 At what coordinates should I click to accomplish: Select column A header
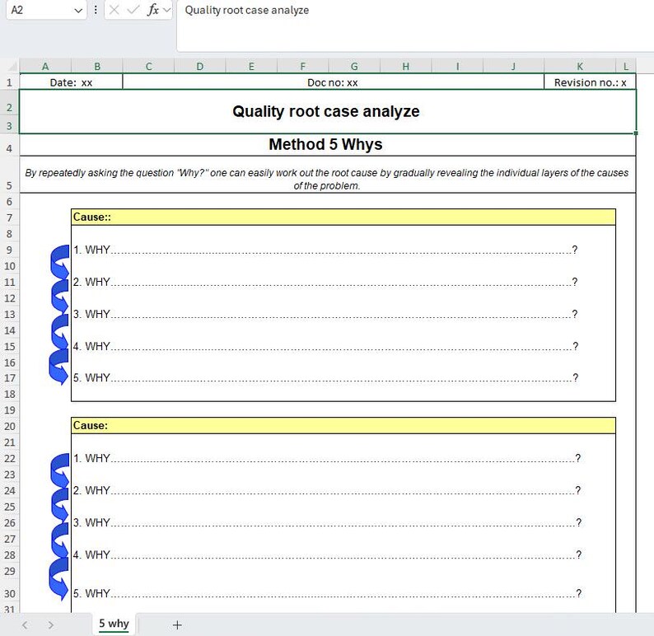click(45, 66)
